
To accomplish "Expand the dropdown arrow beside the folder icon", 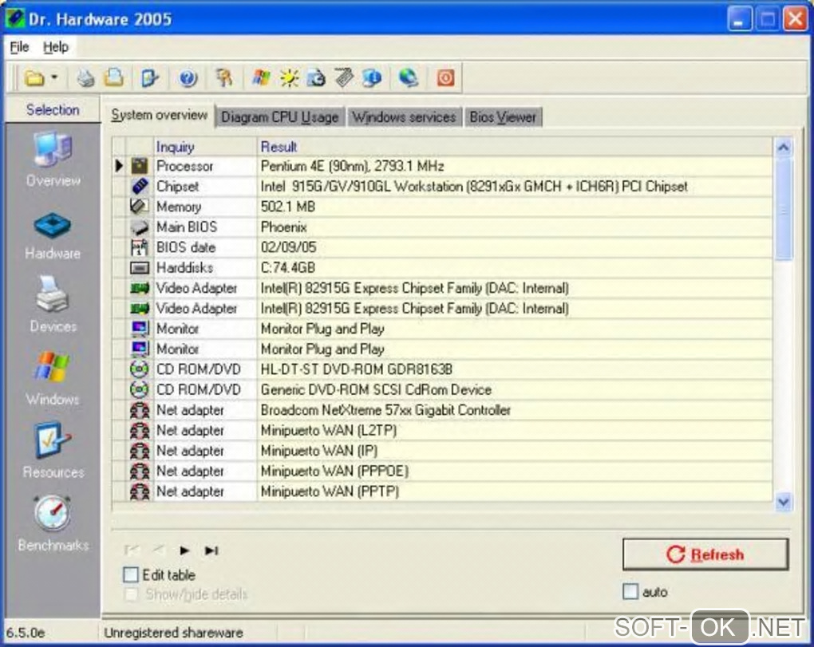I will [54, 78].
